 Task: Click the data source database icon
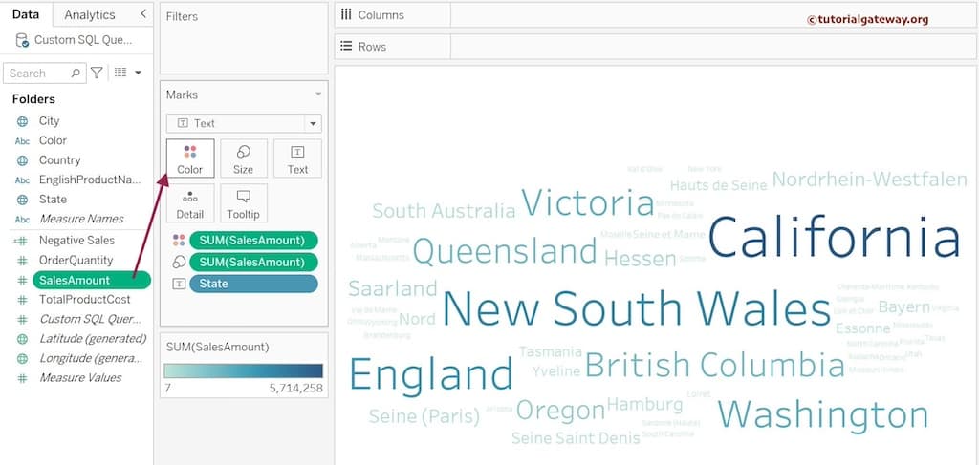click(x=22, y=40)
